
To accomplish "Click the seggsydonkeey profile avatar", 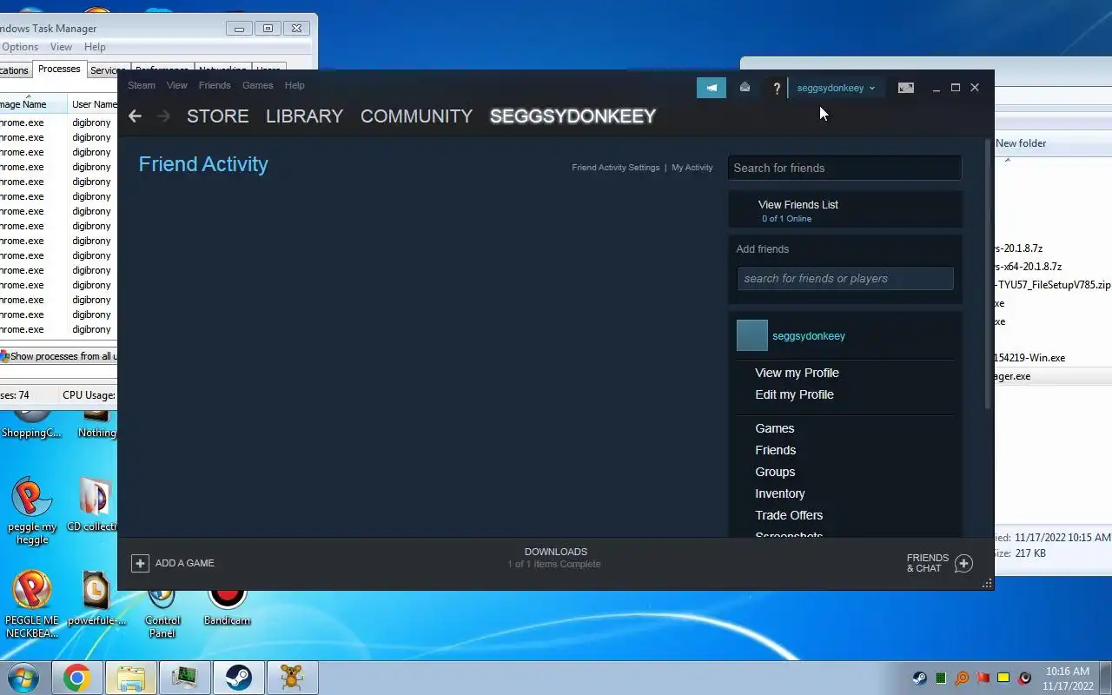I will (752, 335).
